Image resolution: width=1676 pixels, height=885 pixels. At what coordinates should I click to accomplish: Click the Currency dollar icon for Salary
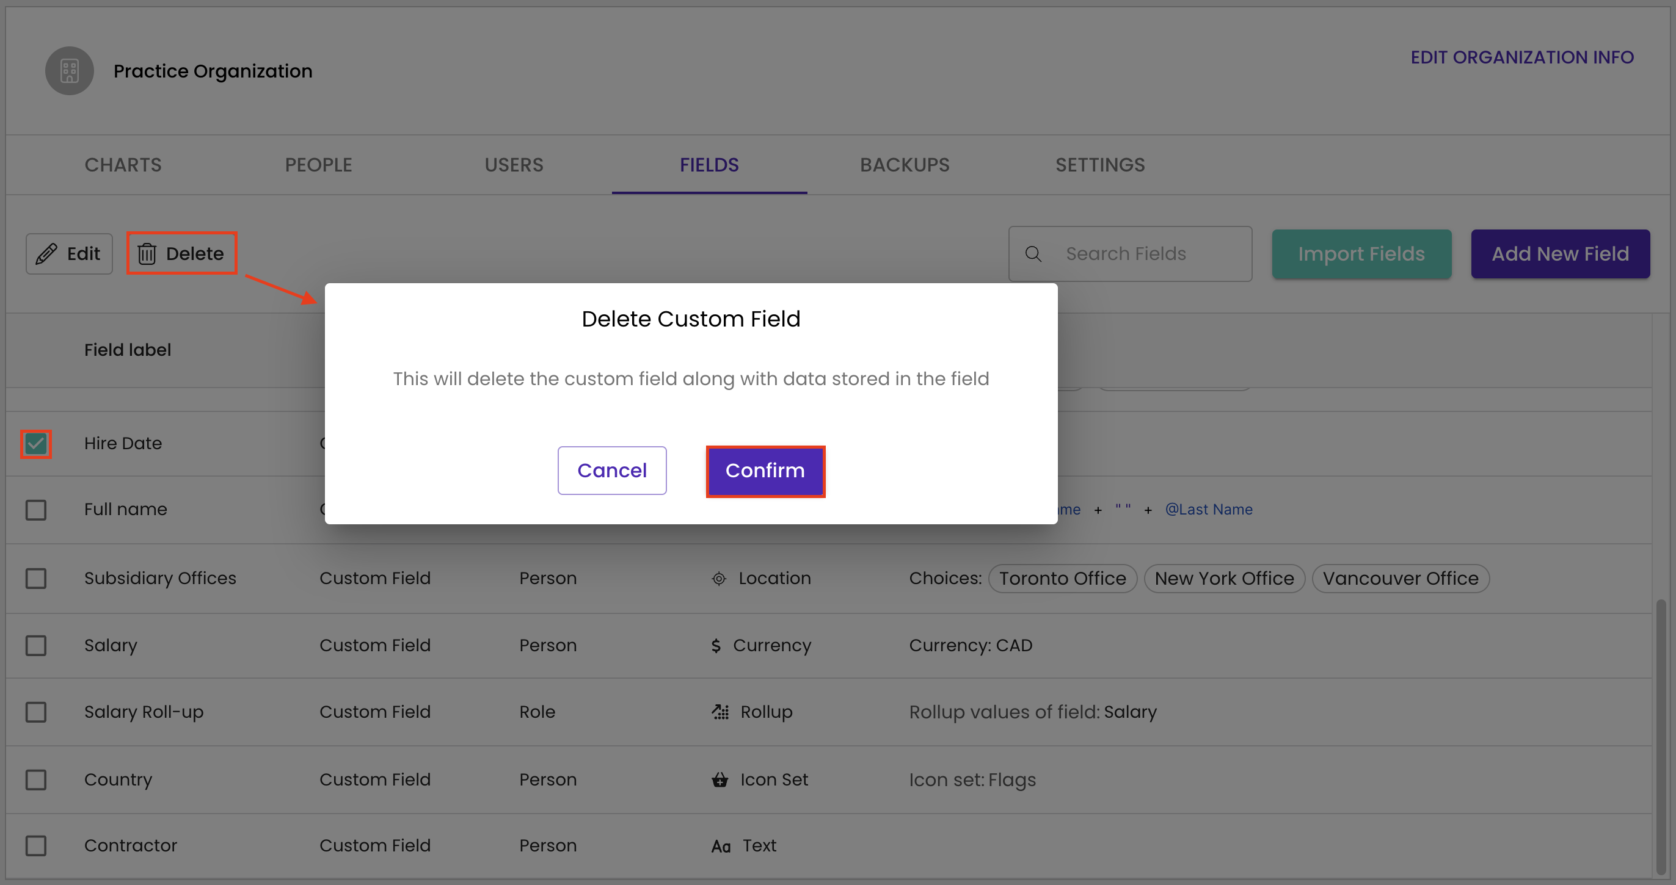coord(715,646)
